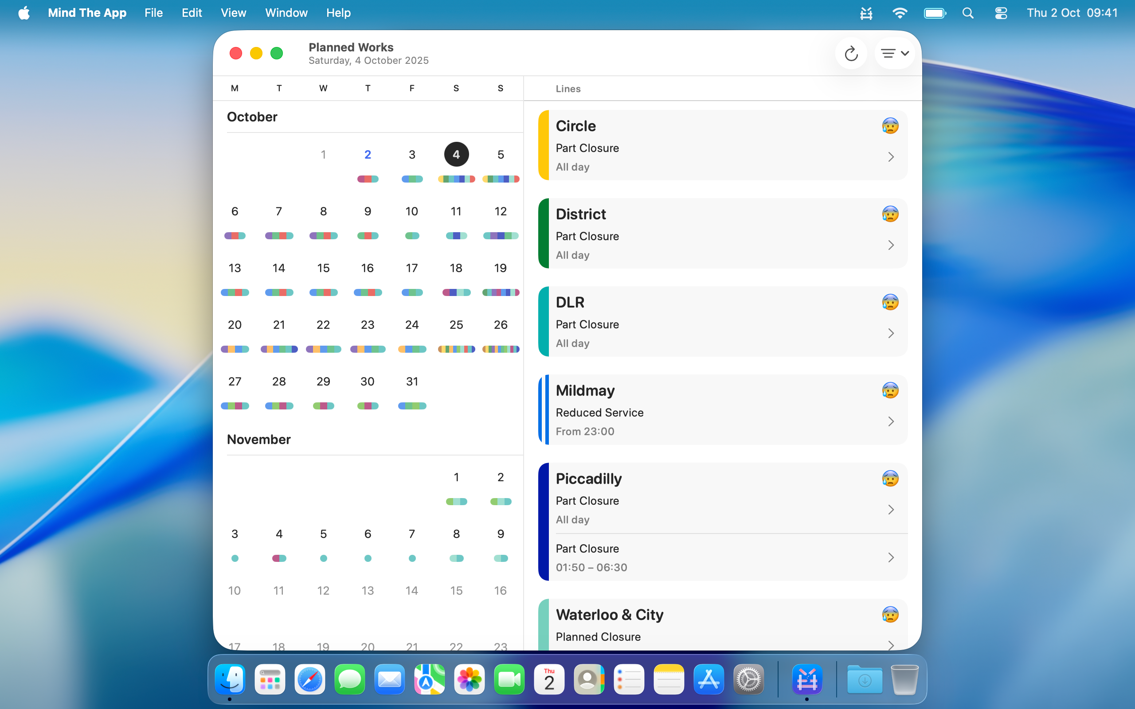Screen dimensions: 1135x709
Task: Click the worried face icon on Piccadilly
Action: tap(890, 478)
